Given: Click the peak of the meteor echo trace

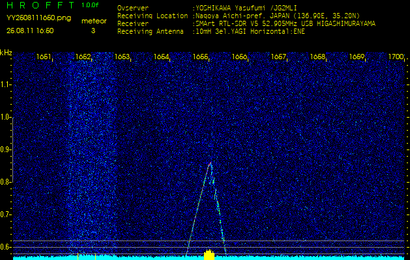Looking at the screenshot, I should tap(211, 162).
